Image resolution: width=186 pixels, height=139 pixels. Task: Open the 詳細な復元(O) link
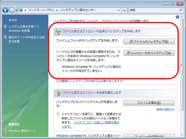tap(165, 110)
